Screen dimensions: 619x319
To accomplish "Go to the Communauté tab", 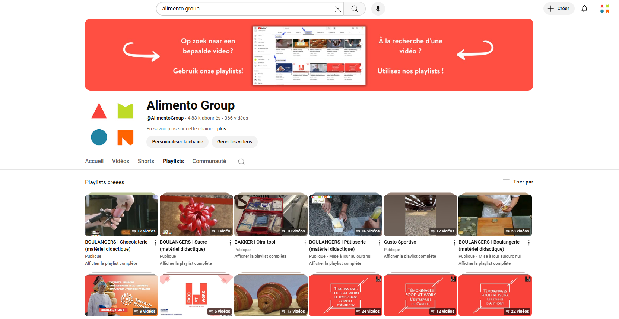I will (x=209, y=161).
